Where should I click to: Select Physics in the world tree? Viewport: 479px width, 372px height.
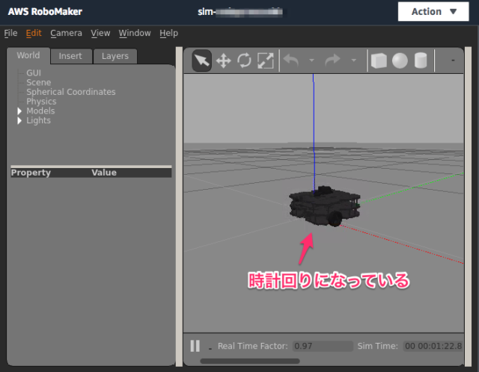pos(41,102)
